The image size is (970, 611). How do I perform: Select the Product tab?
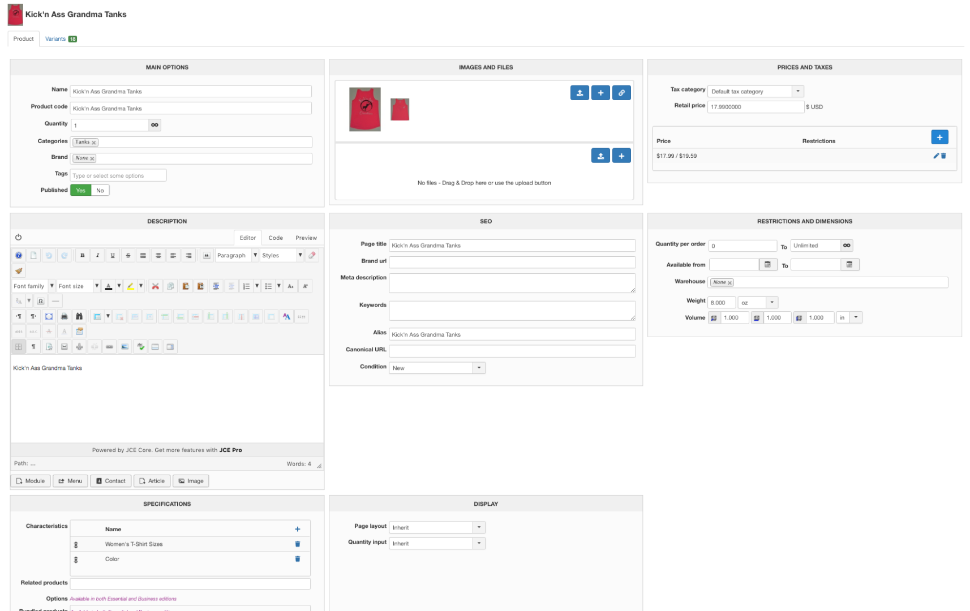pyautogui.click(x=24, y=39)
